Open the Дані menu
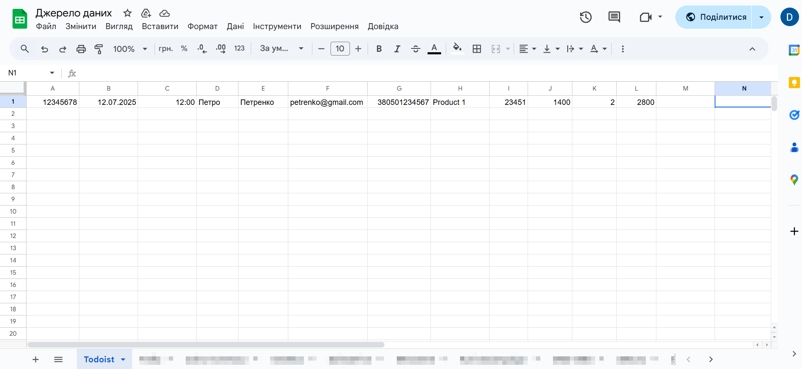Viewport: 802px width, 369px height. tap(236, 27)
